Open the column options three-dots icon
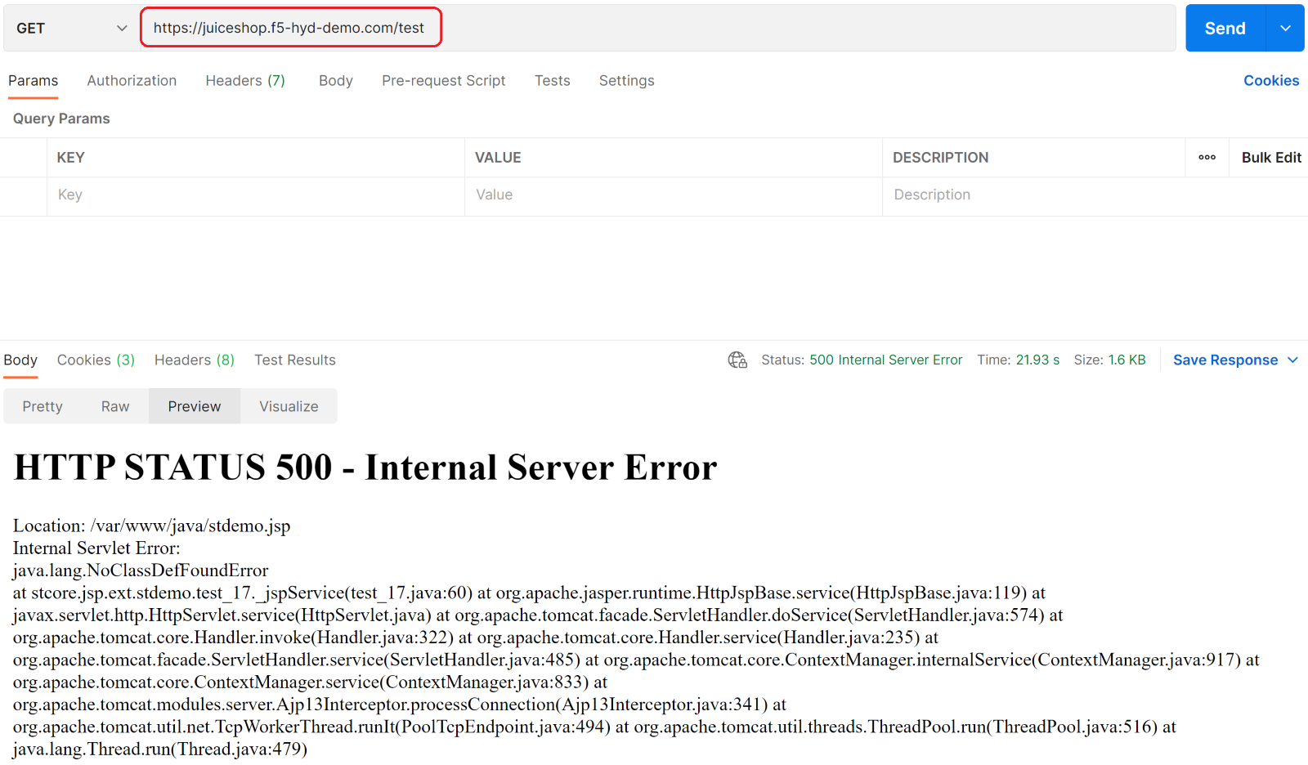Viewport: 1308px width, 765px height. pyautogui.click(x=1207, y=158)
